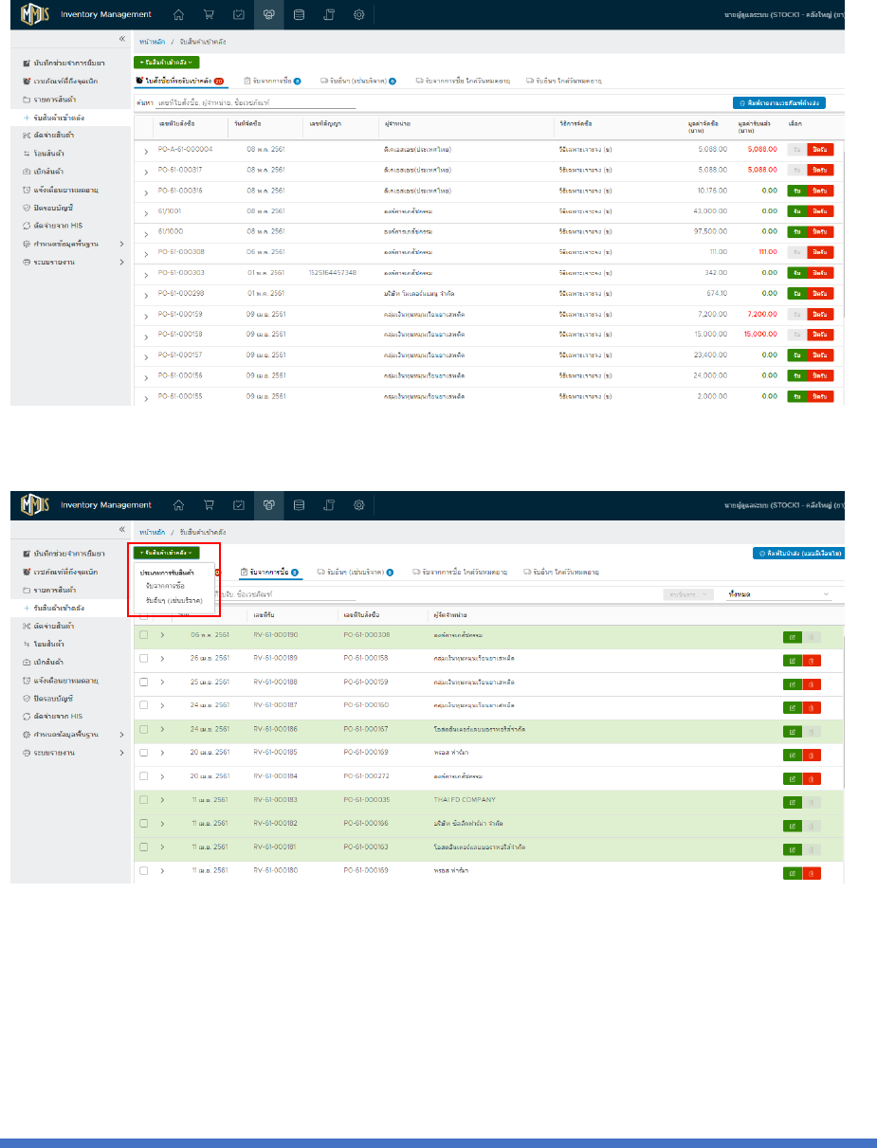
Task: Click red delete icon for RV-61-000180
Action: click(812, 872)
